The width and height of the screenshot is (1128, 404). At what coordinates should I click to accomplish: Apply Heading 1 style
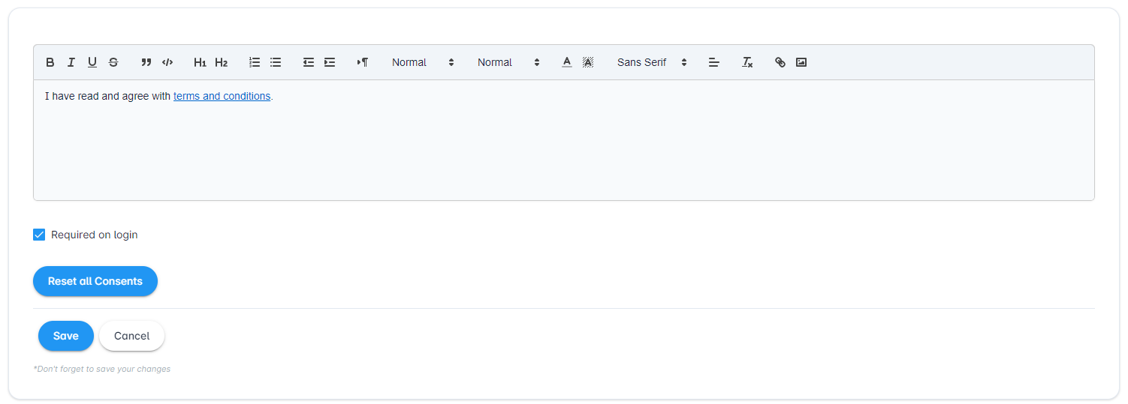coord(200,62)
